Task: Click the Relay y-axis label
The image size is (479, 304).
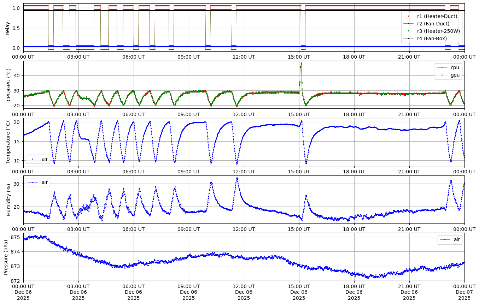Action: [x=8, y=28]
